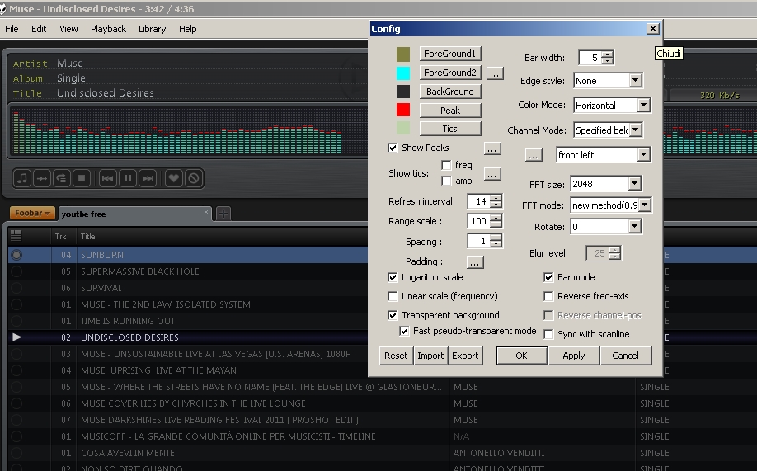
Task: Click the ban/prohibit circle button
Action: (194, 178)
